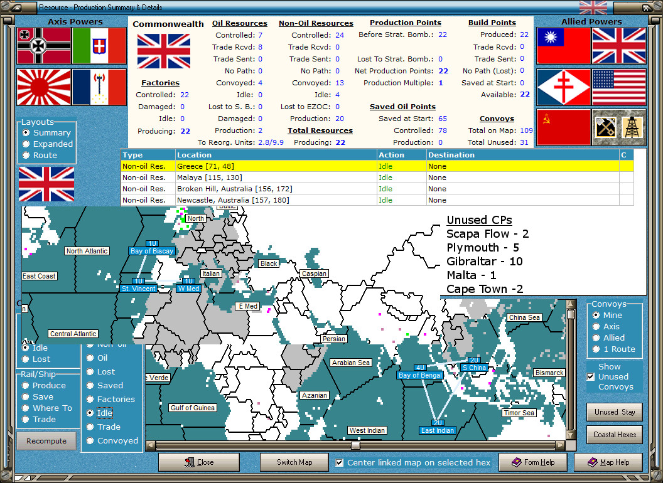Select the Free France flag
Image resolution: width=663 pixels, height=483 pixels.
click(564, 87)
